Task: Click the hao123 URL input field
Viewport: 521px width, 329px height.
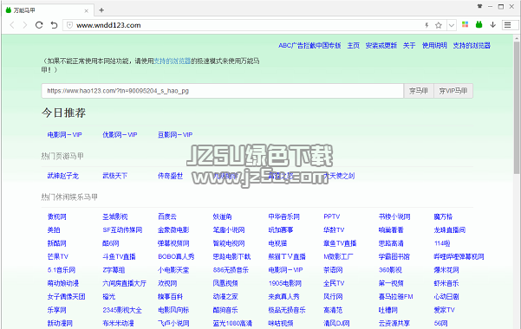Action: (222, 91)
